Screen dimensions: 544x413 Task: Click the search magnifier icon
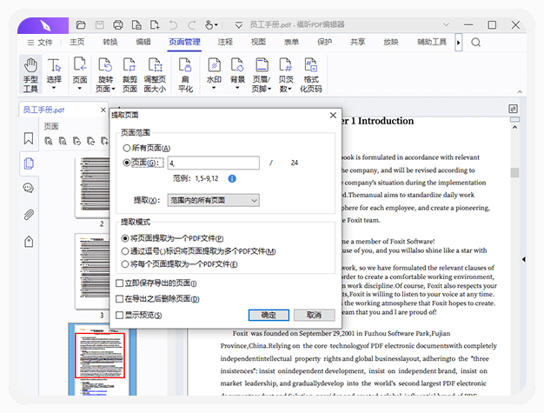point(476,43)
